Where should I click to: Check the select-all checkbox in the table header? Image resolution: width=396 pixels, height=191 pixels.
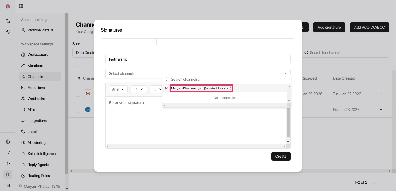click(78, 64)
